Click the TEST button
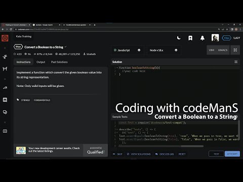Image resolution: width=243 pixels, height=182 pixels. tap(216, 154)
